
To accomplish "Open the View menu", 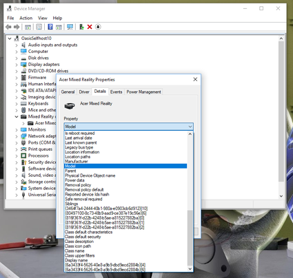I will (x=43, y=18).
